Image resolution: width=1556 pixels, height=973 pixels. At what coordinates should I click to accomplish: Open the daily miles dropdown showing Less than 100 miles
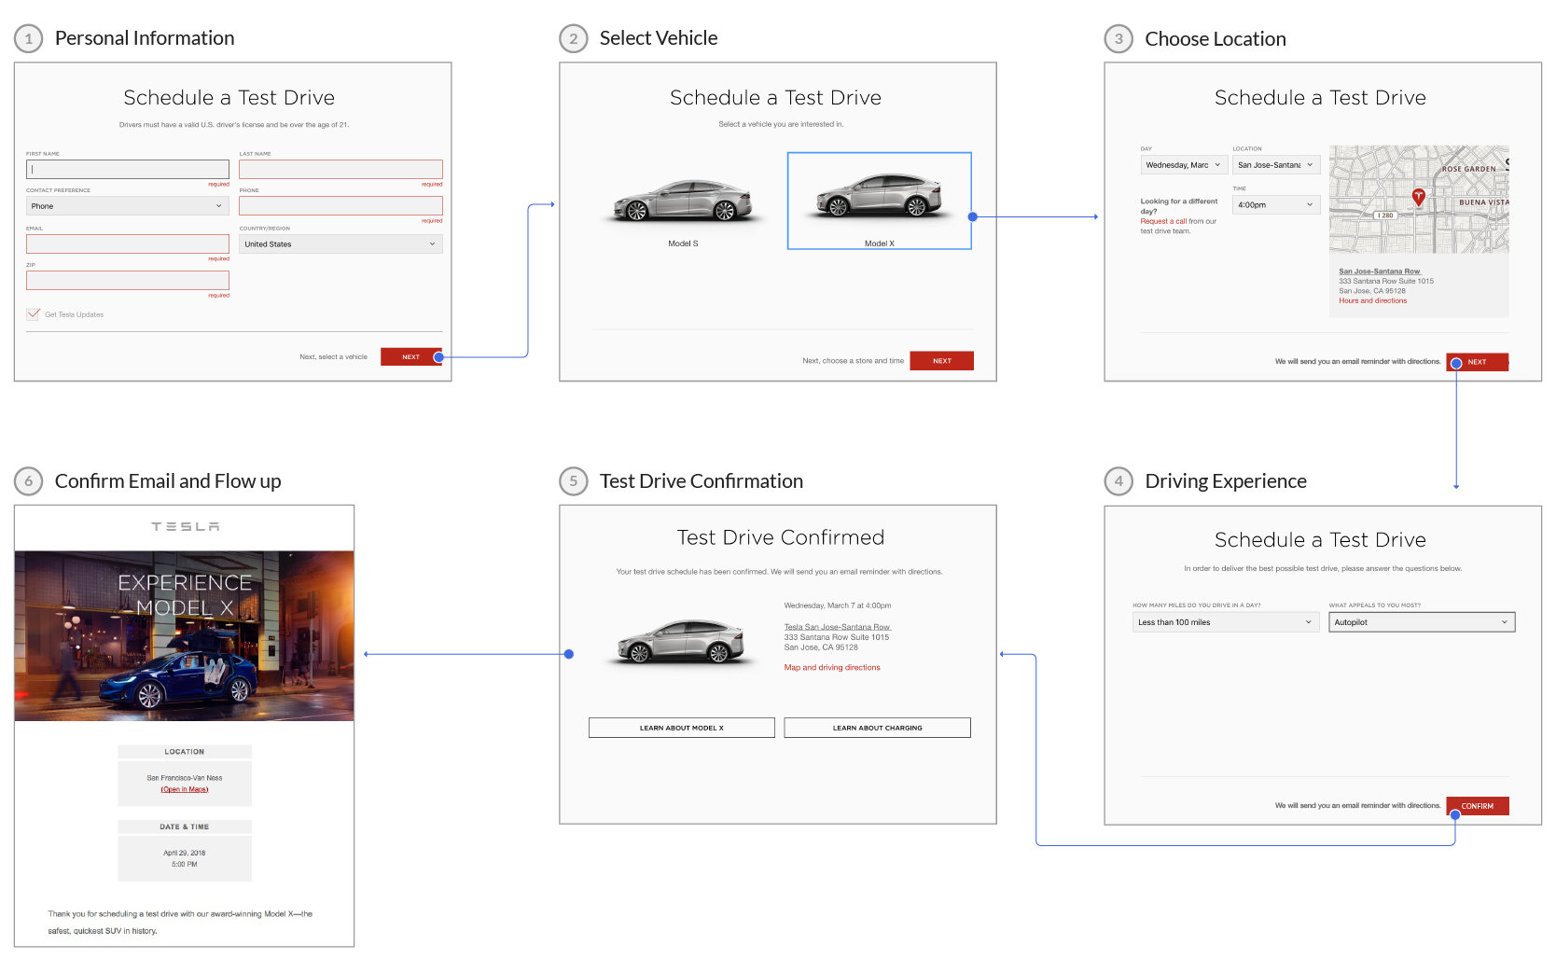pos(1226,622)
